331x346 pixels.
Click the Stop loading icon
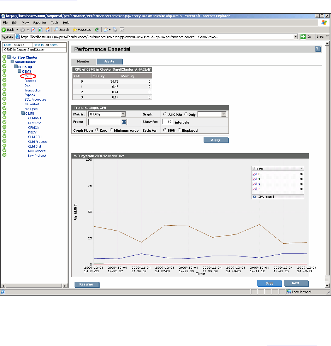point(34,30)
